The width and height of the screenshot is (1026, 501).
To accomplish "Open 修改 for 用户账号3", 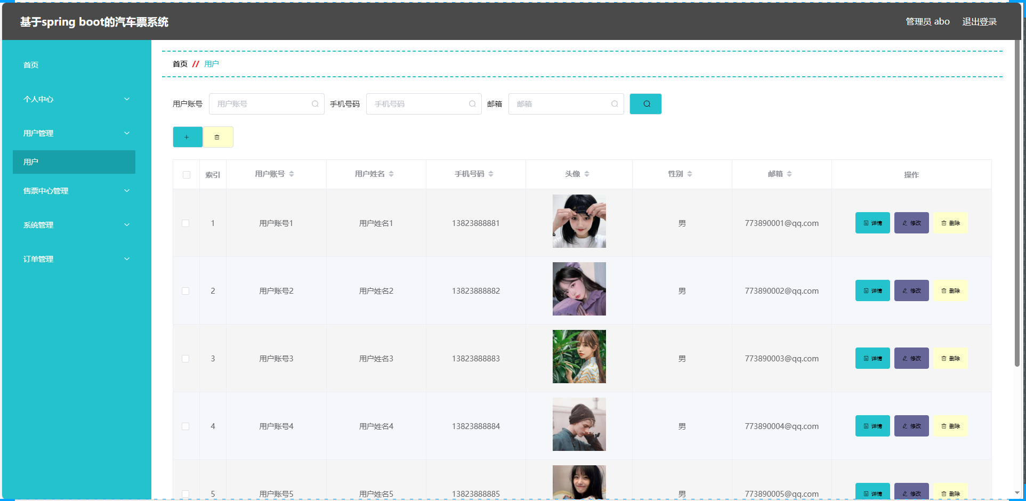I will pos(911,358).
